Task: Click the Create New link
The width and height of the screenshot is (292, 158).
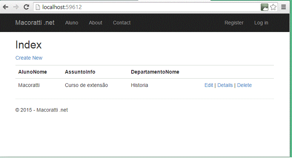Action: pos(29,58)
